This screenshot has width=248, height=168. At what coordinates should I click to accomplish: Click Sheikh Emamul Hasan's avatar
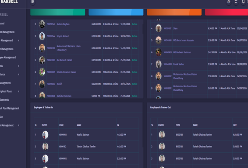coord(42,72)
